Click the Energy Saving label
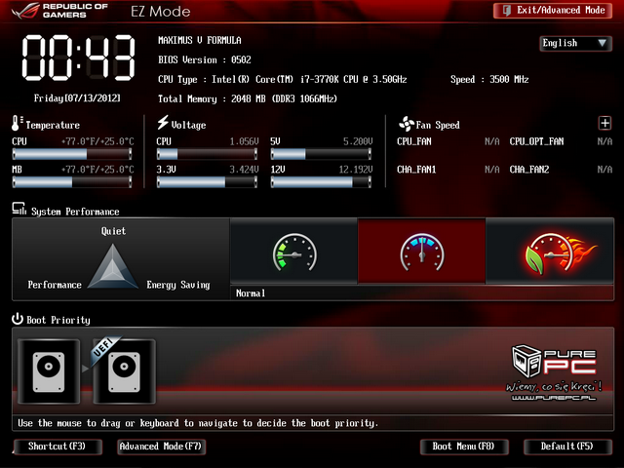 (x=177, y=285)
